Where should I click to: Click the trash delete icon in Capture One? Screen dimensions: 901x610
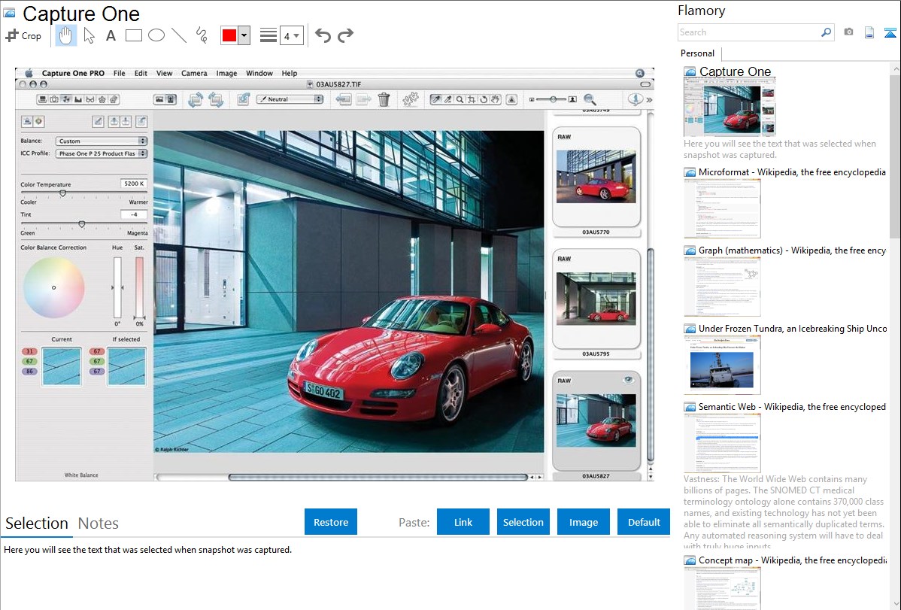point(384,99)
